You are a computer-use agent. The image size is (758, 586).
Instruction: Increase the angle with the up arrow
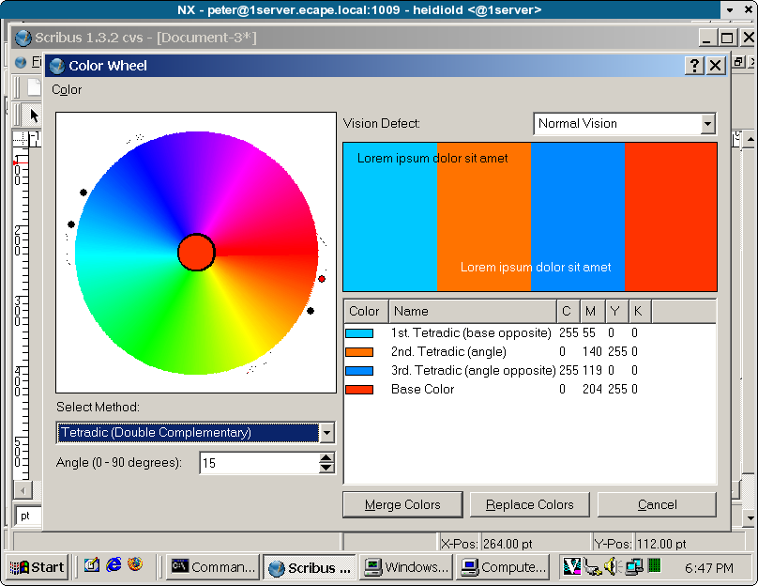click(326, 458)
